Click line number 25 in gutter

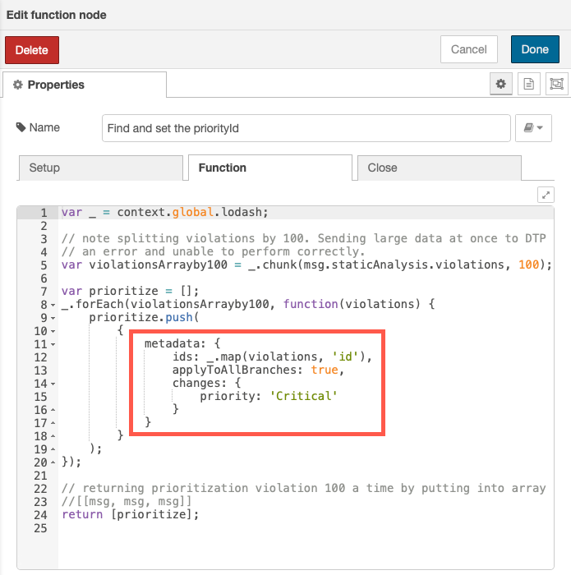40,528
